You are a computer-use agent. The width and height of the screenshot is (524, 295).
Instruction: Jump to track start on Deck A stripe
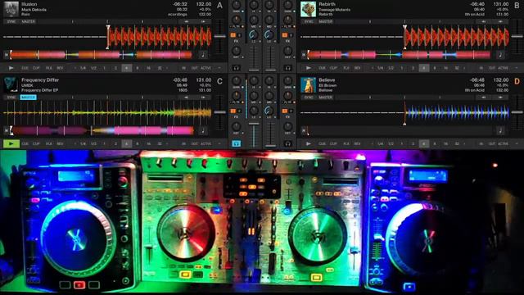click(6, 55)
